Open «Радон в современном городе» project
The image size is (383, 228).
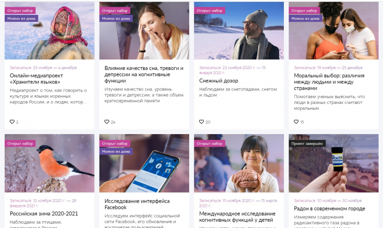click(x=329, y=208)
